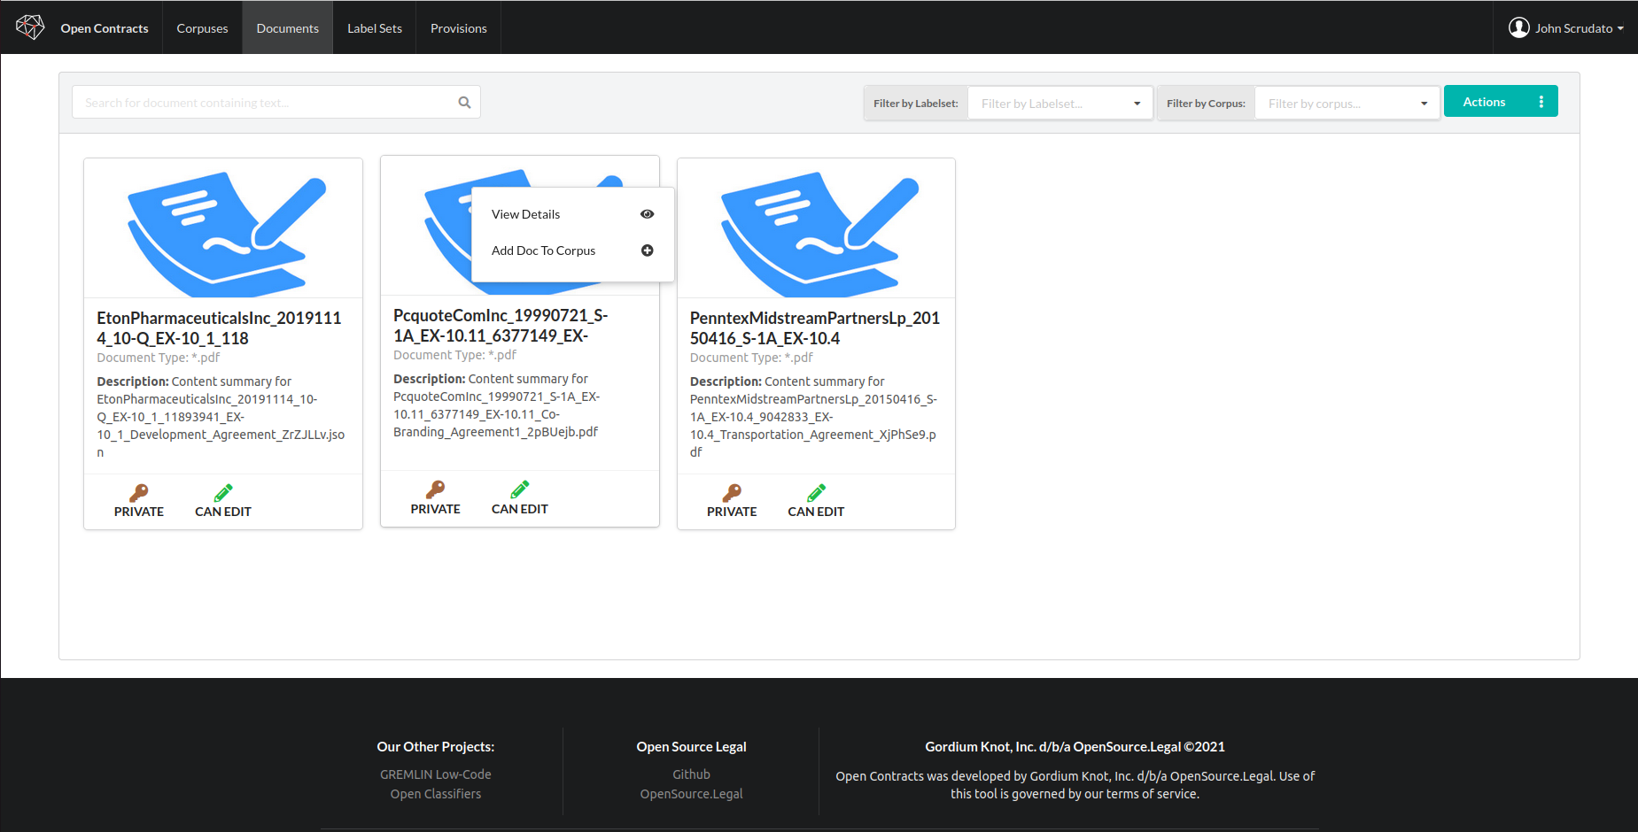
Task: Open the Corpuses tab
Action: click(202, 28)
